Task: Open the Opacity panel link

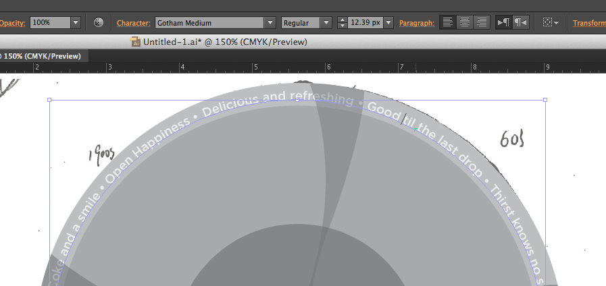Action: coord(12,23)
